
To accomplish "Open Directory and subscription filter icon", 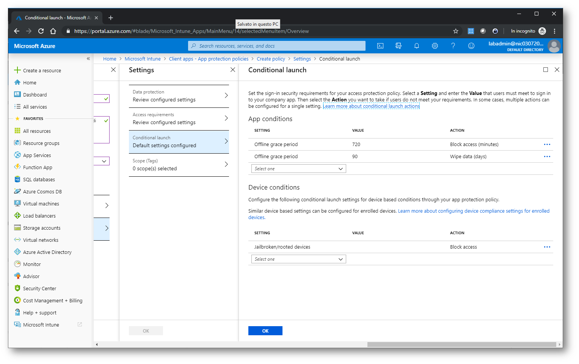I will [399, 46].
